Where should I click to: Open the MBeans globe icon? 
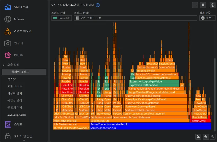(8, 19)
